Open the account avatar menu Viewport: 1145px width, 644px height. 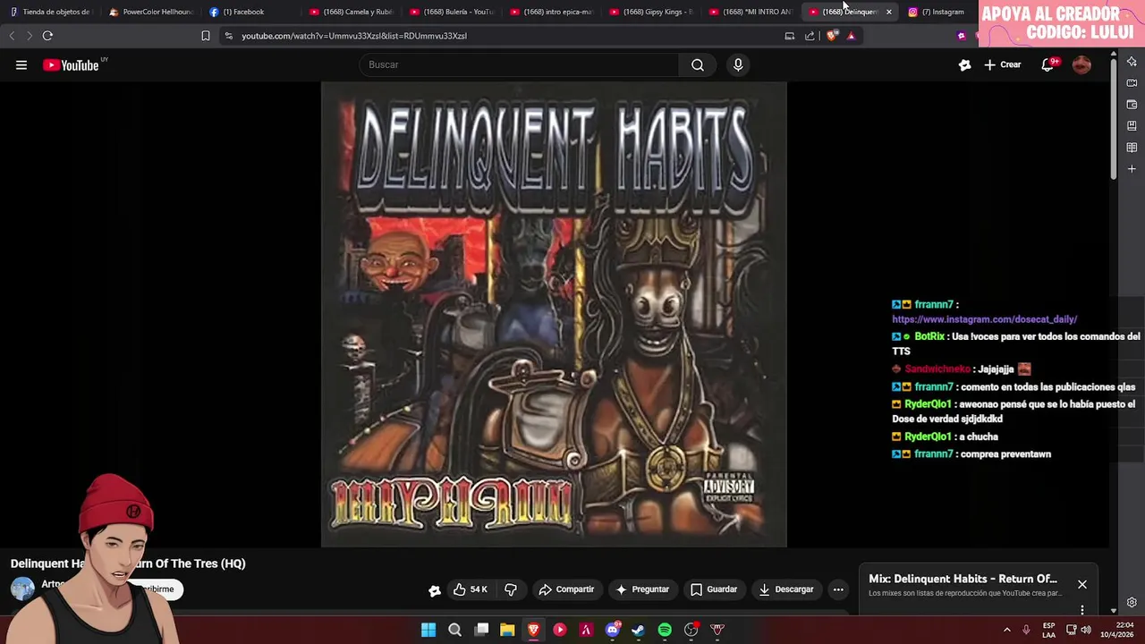[x=1081, y=64]
